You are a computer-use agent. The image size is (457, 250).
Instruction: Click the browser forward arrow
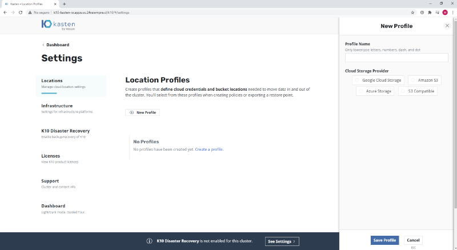pos(13,13)
